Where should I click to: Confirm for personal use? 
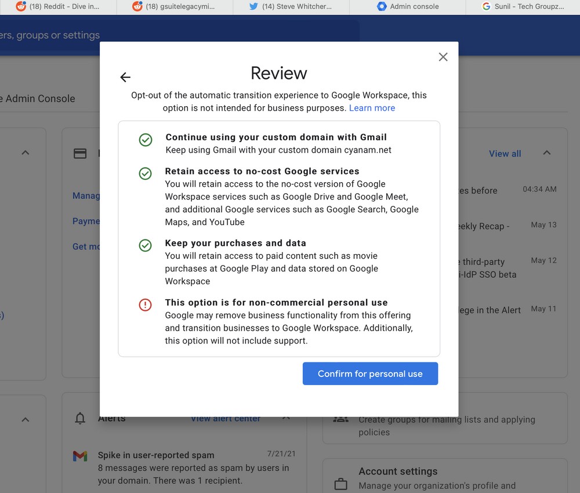click(x=370, y=374)
